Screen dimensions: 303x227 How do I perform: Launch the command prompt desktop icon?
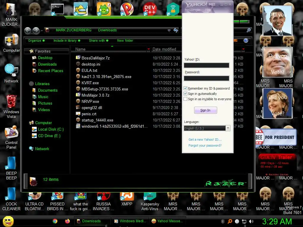click(57, 9)
